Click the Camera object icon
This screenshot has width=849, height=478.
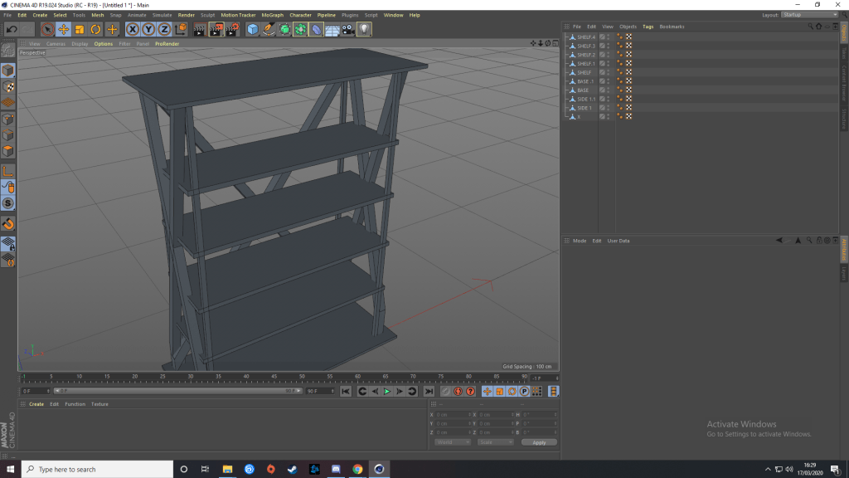pos(348,30)
